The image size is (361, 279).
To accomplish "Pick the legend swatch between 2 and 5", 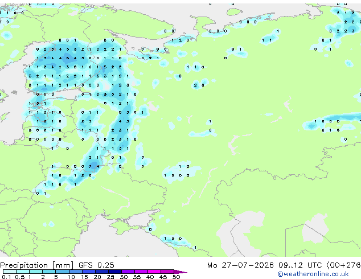I will point(49,272).
